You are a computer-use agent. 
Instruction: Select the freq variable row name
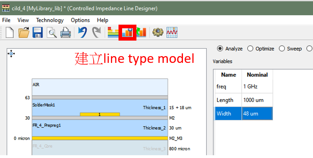point(228,86)
